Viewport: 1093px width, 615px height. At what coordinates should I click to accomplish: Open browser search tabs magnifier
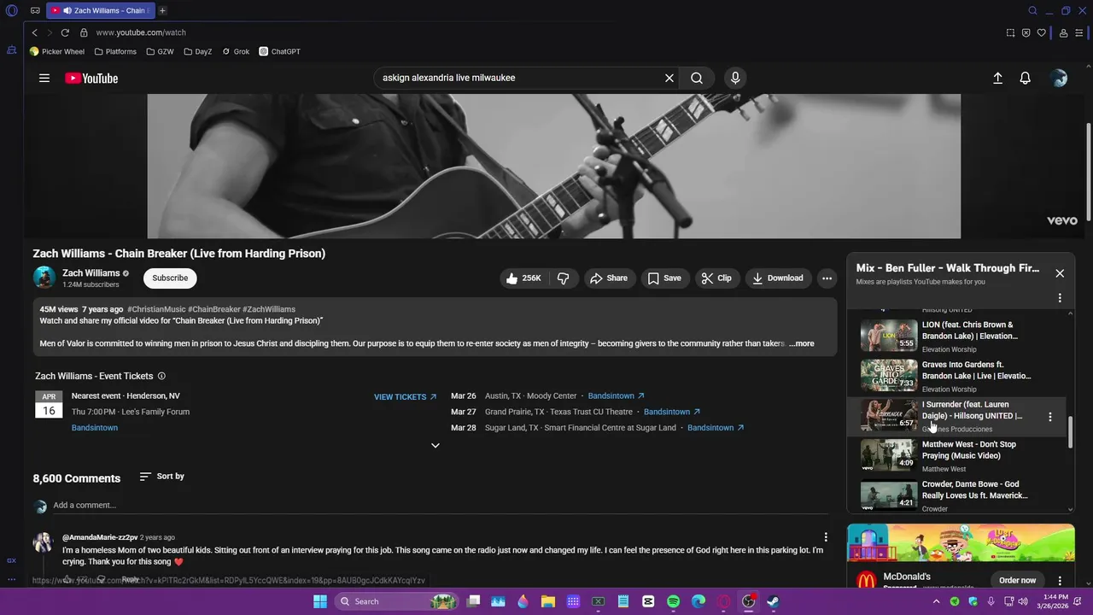pos(1032,10)
